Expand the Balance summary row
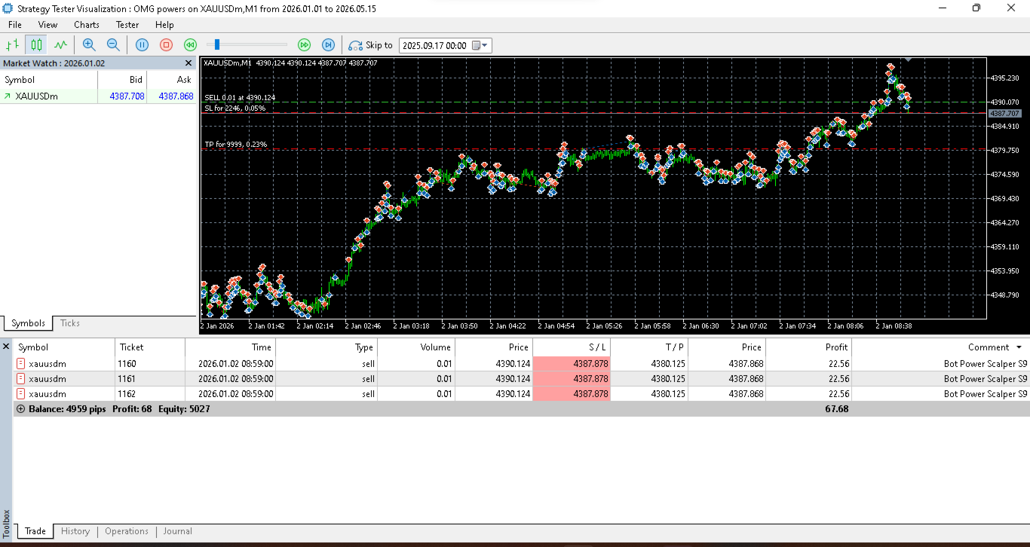The width and height of the screenshot is (1030, 547). click(x=20, y=409)
